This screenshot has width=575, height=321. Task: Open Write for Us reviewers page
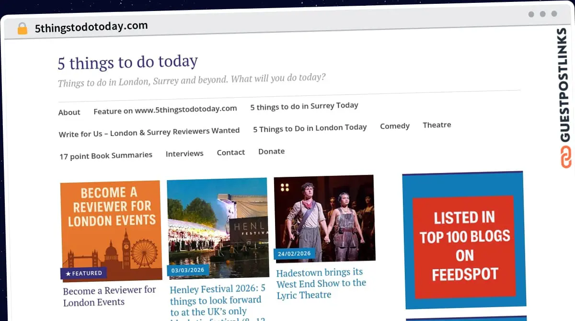coord(149,130)
